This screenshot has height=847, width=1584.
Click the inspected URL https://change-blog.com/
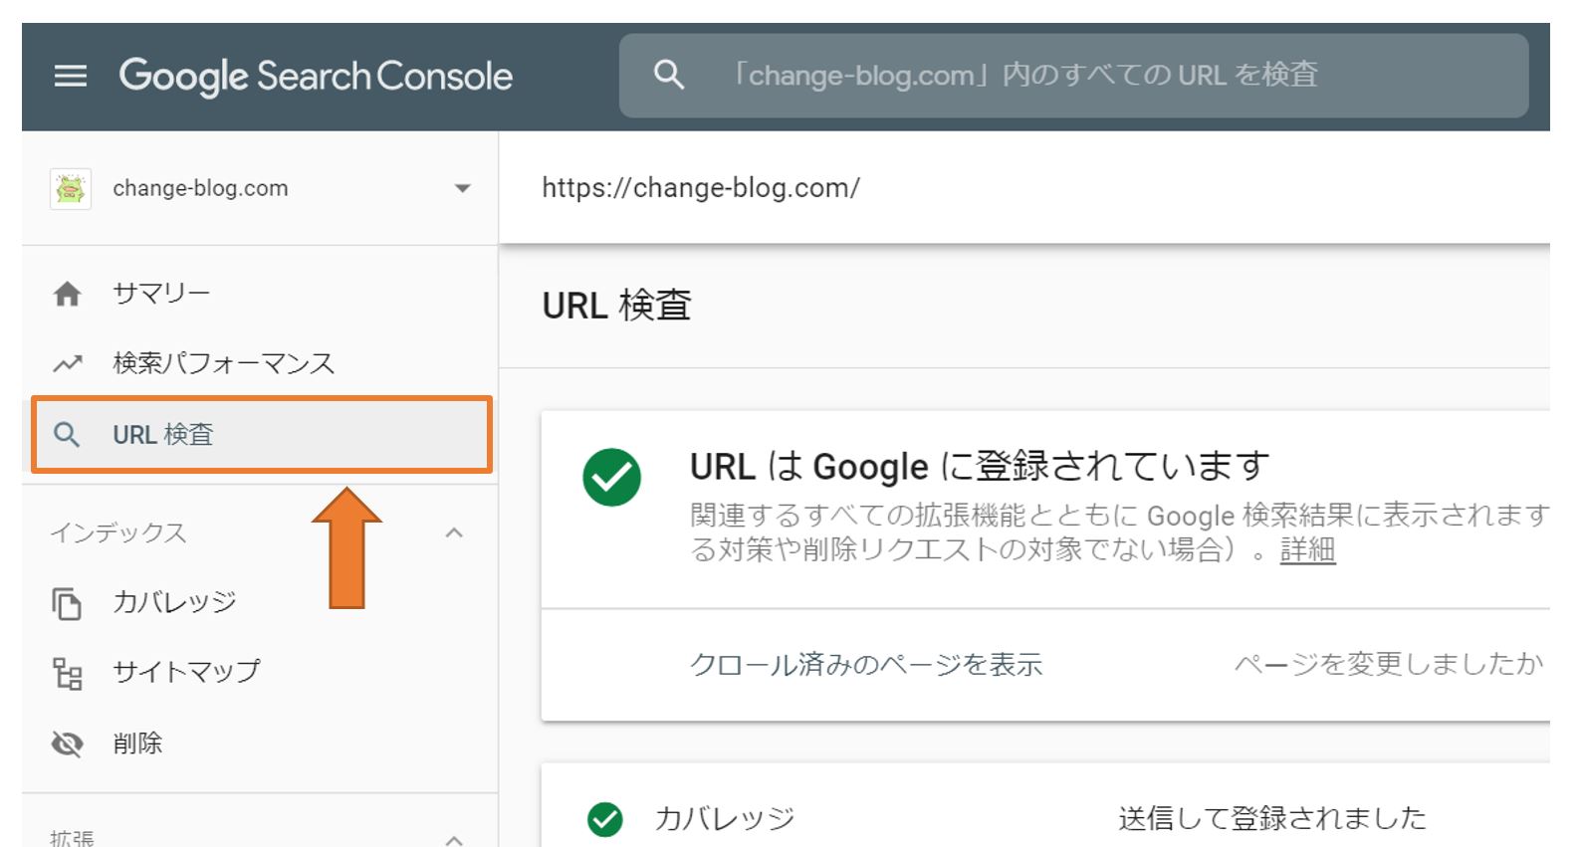tap(701, 187)
